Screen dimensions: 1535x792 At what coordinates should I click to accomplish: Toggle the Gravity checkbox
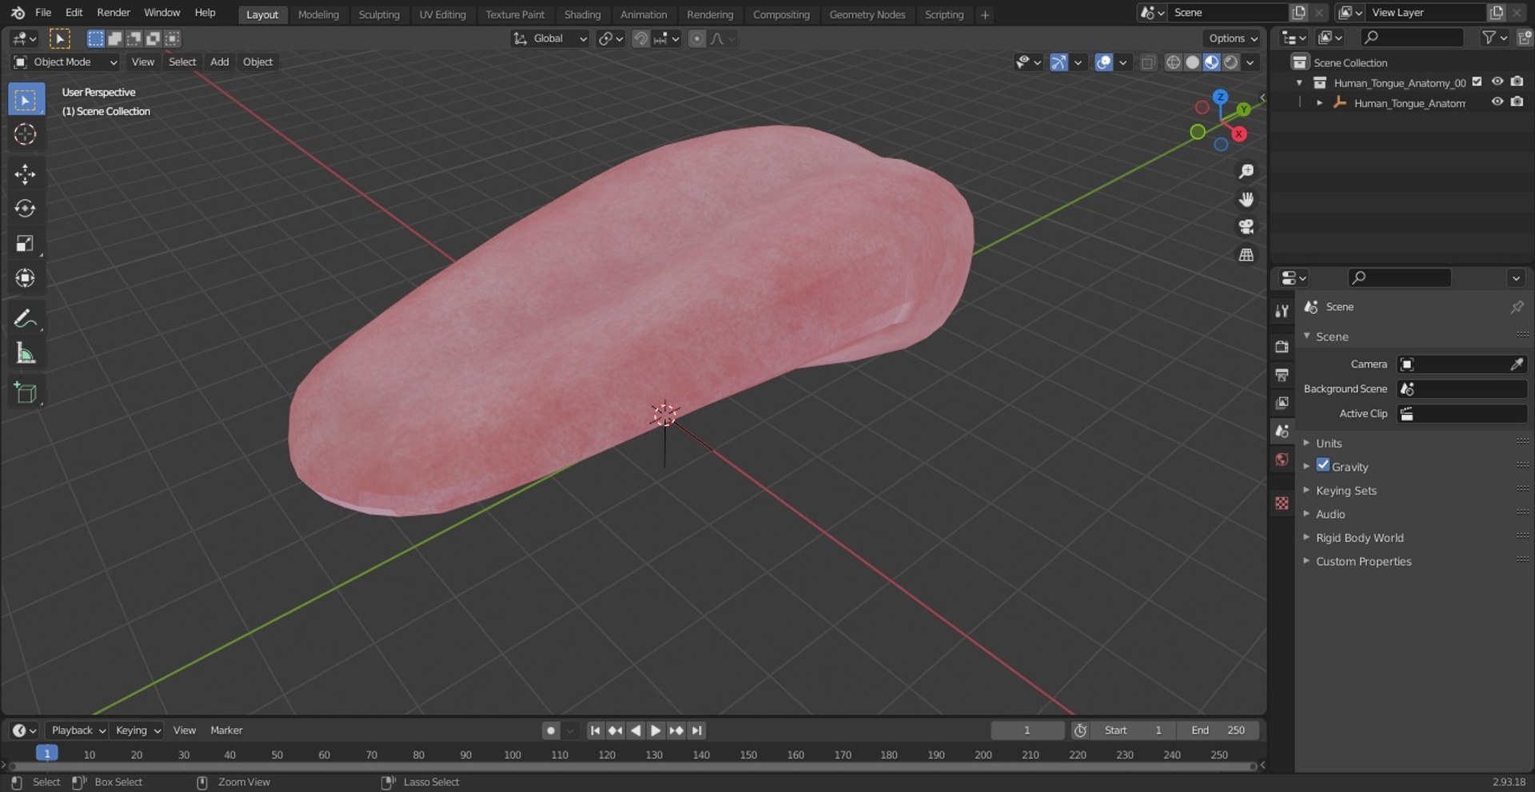tap(1323, 465)
